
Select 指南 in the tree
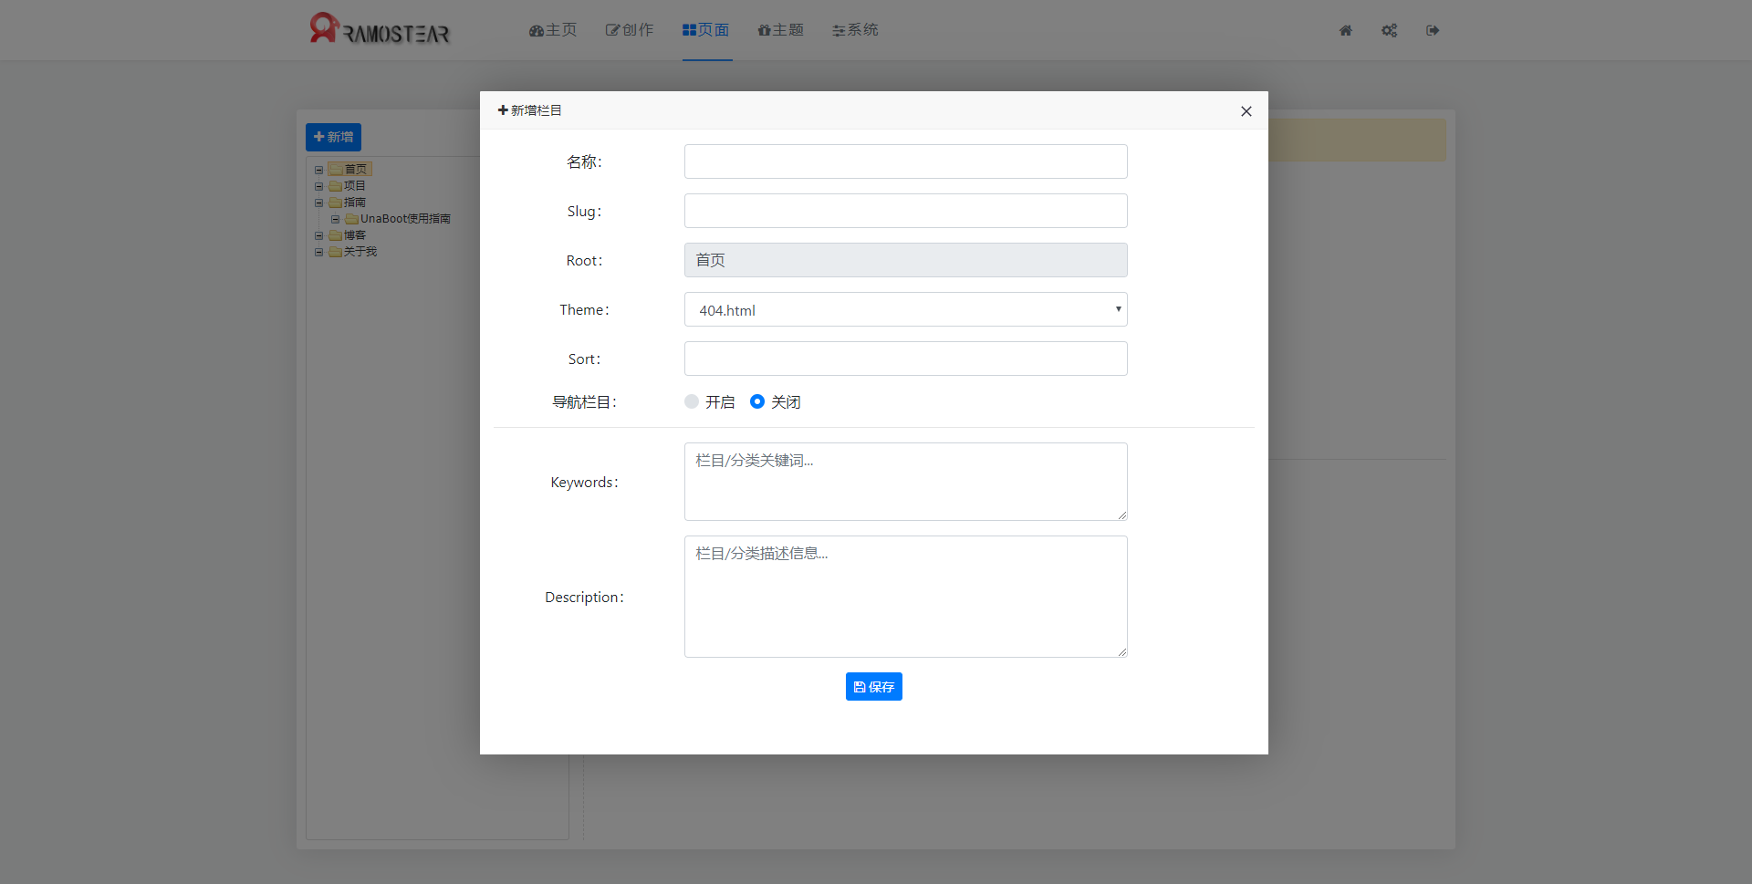(x=355, y=203)
